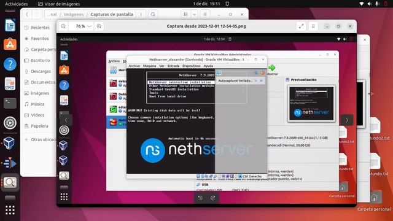The height and width of the screenshot is (221, 393).
Task: Open the 76 % zoom level dropdown
Action: pos(84,26)
